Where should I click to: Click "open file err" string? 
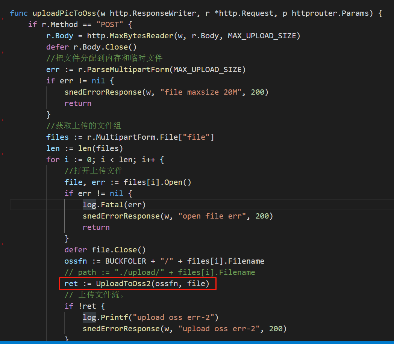tap(212, 216)
